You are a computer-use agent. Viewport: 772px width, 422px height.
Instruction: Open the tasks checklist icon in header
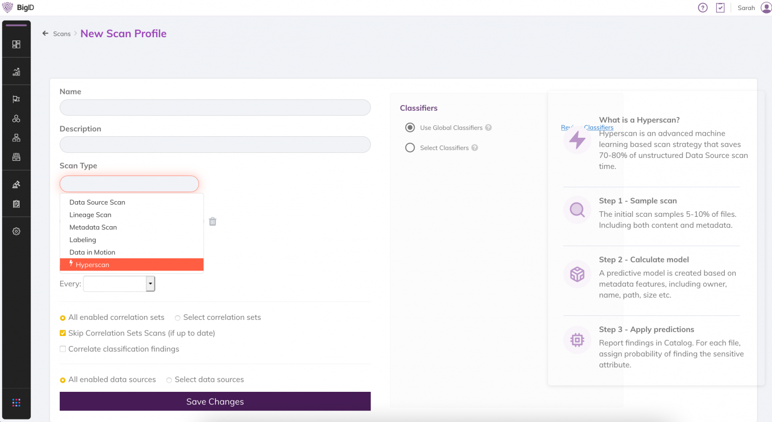pos(720,8)
